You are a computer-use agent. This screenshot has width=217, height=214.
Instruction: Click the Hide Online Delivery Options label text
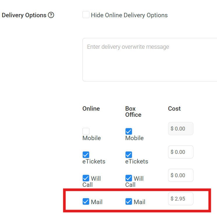coord(129,15)
